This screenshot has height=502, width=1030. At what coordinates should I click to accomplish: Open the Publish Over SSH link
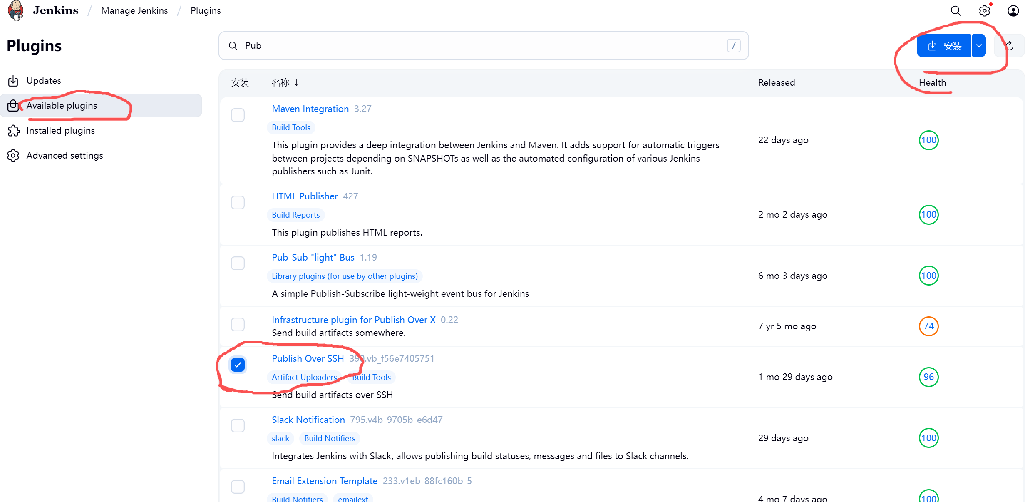(x=308, y=359)
